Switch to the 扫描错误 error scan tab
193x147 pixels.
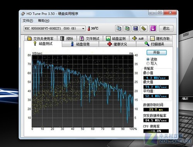(154, 44)
